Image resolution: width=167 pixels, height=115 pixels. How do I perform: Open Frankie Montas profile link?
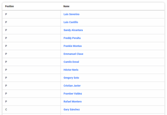click(72, 46)
